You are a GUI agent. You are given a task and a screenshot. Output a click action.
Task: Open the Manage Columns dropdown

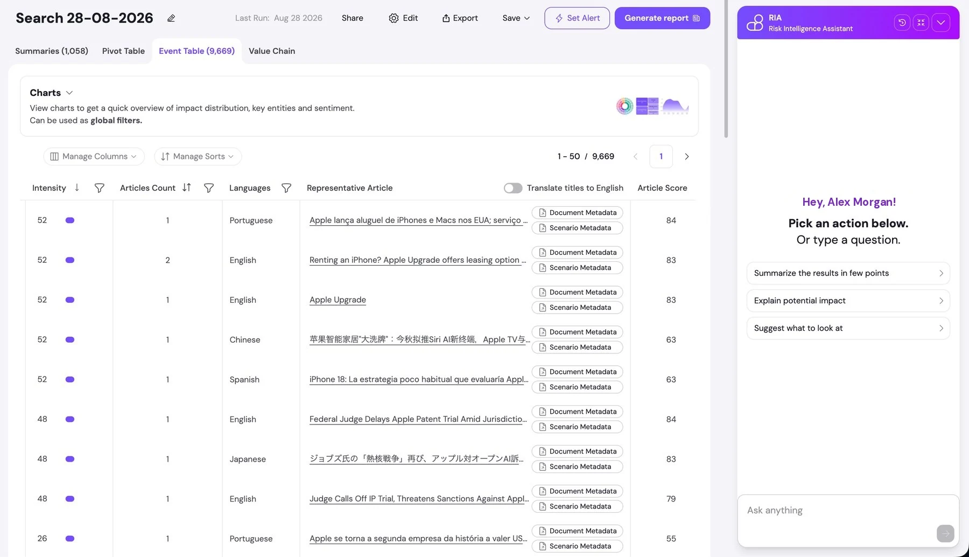click(x=94, y=157)
